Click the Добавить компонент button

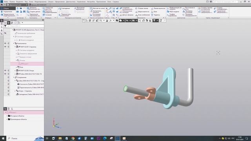34,8
